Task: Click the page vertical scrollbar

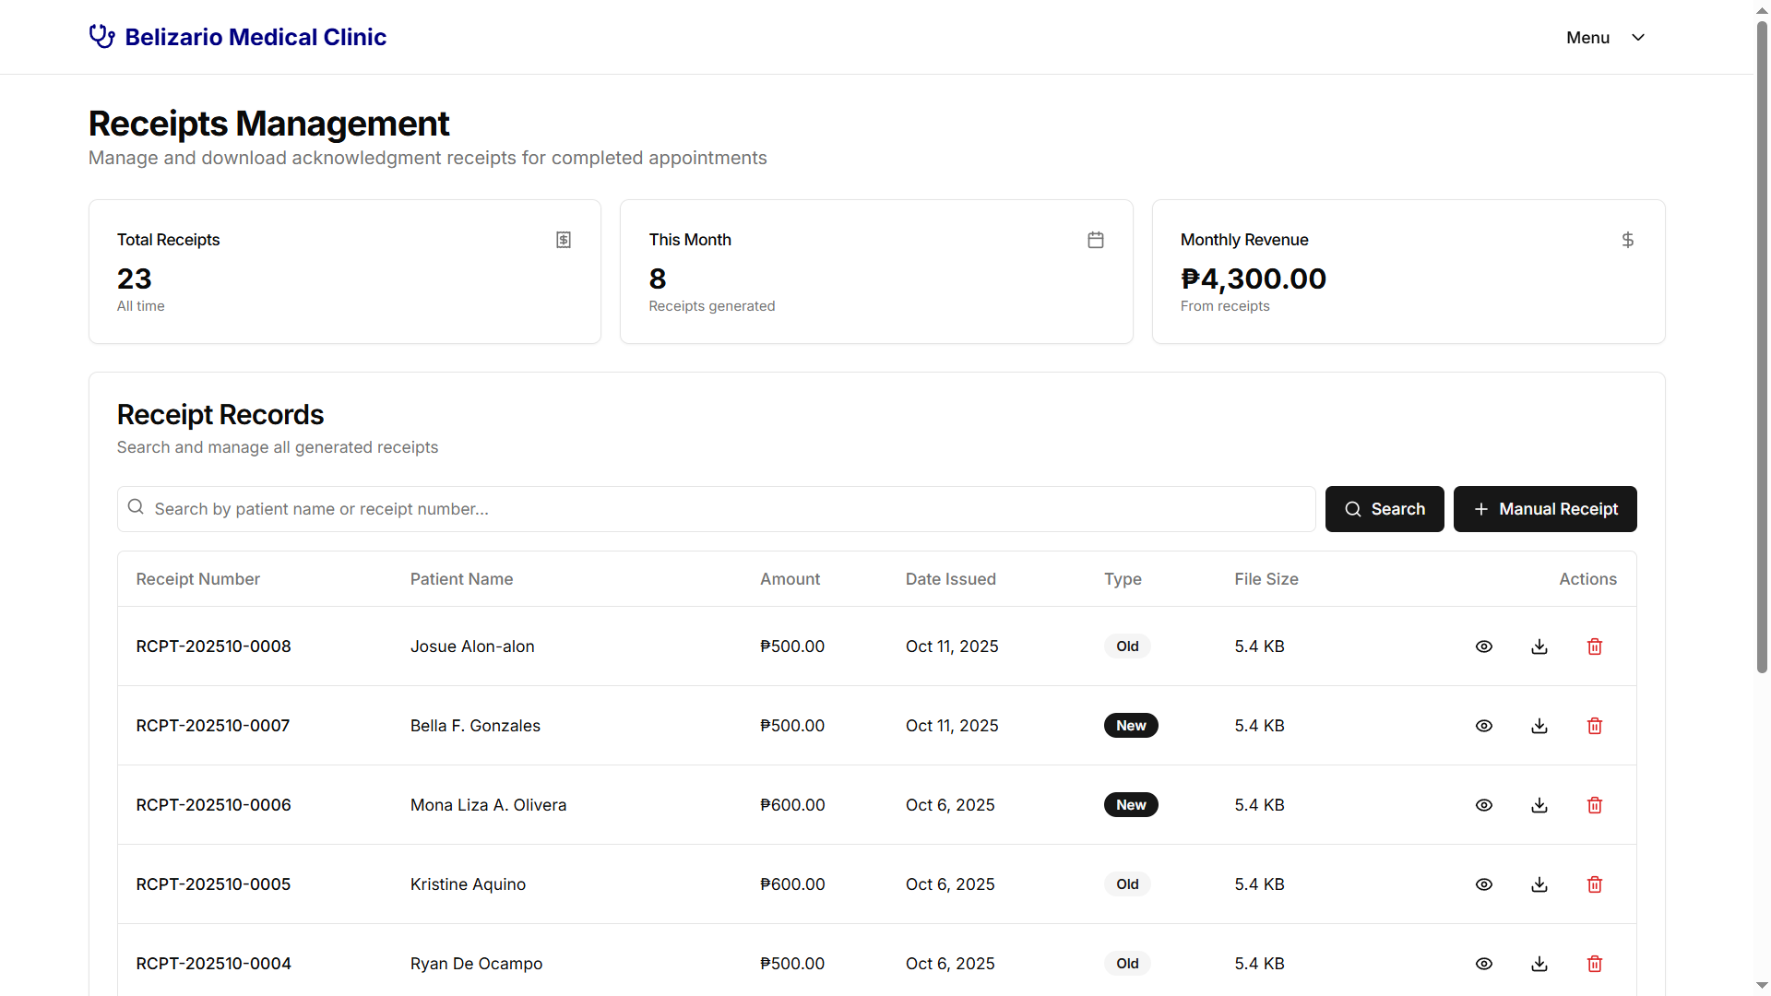Action: click(1762, 350)
